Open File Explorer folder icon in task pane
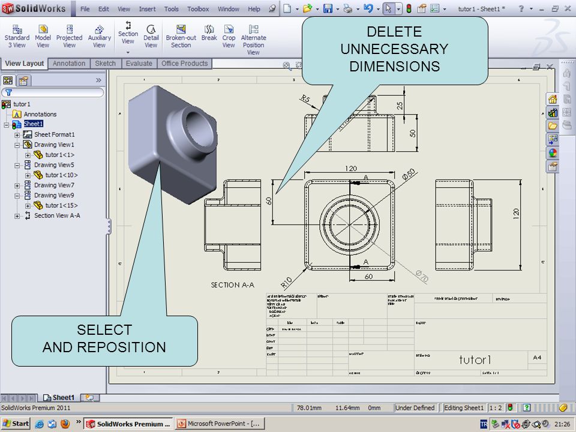This screenshot has width=576, height=432. coord(553,126)
